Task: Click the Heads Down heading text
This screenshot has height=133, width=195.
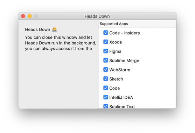Action: [x=37, y=30]
